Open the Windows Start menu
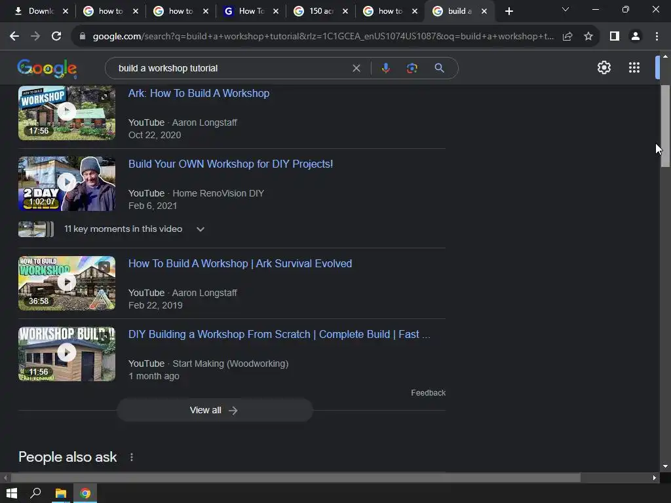 click(12, 493)
